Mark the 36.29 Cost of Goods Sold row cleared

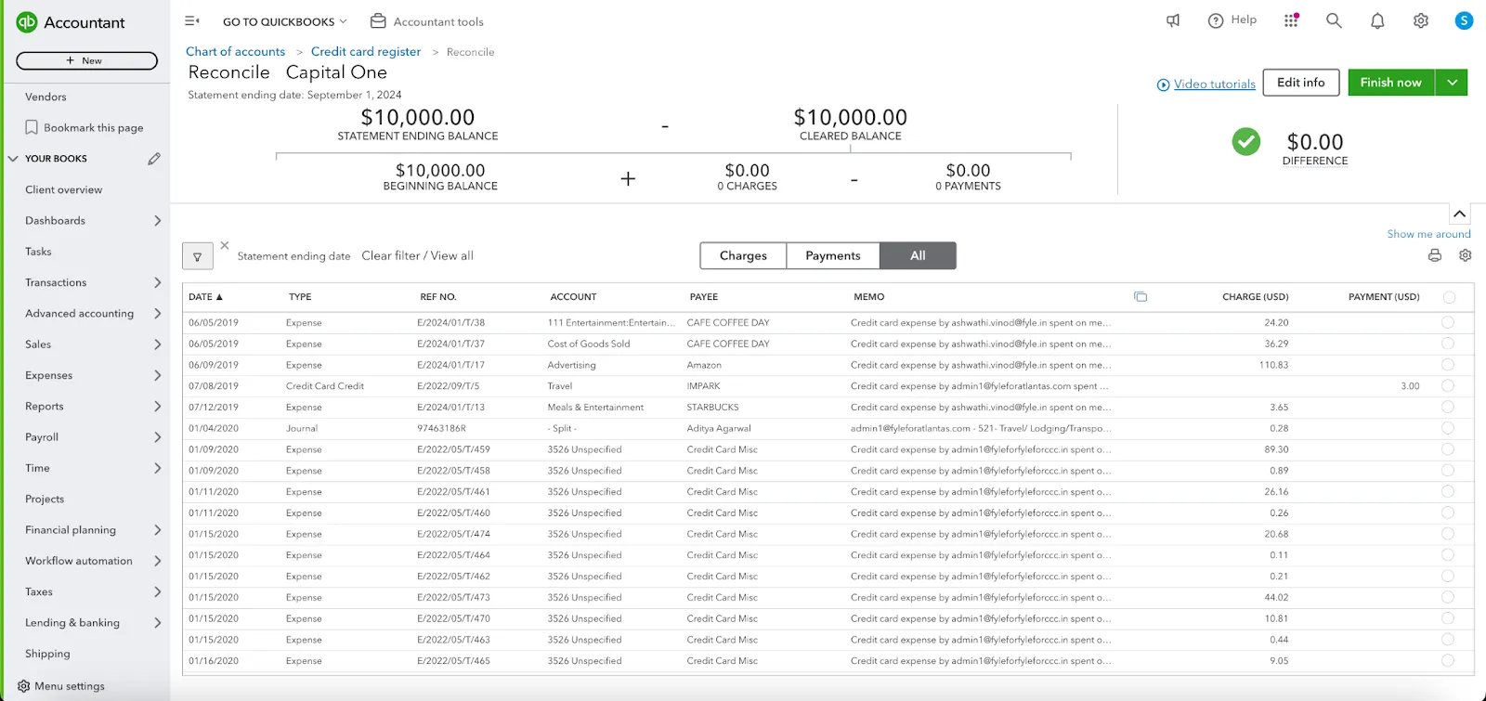1448,344
